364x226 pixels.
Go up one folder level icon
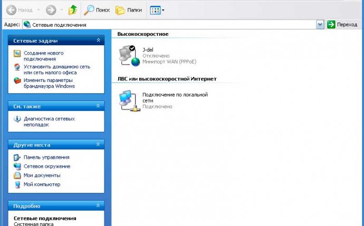73,10
